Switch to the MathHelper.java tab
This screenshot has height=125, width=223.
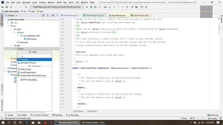tap(71, 15)
